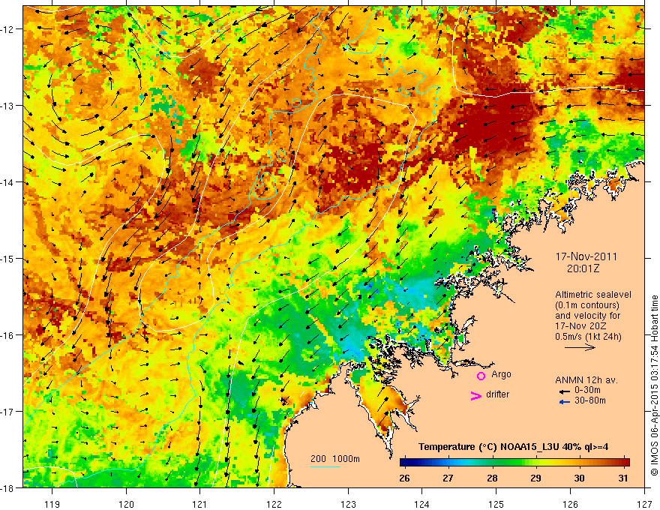This screenshot has width=660, height=510.
Task: Click the color bar tick label 30
Action: 579,478
